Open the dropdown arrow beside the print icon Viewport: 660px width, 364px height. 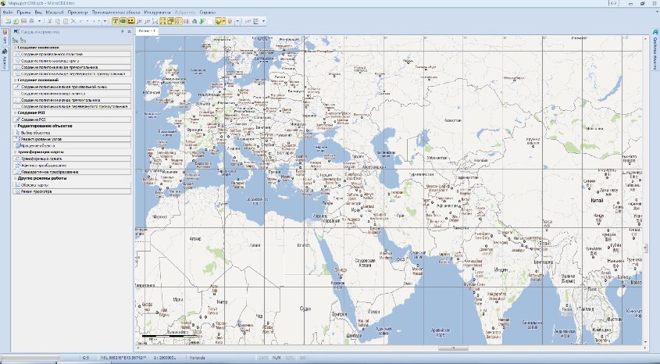point(39,21)
